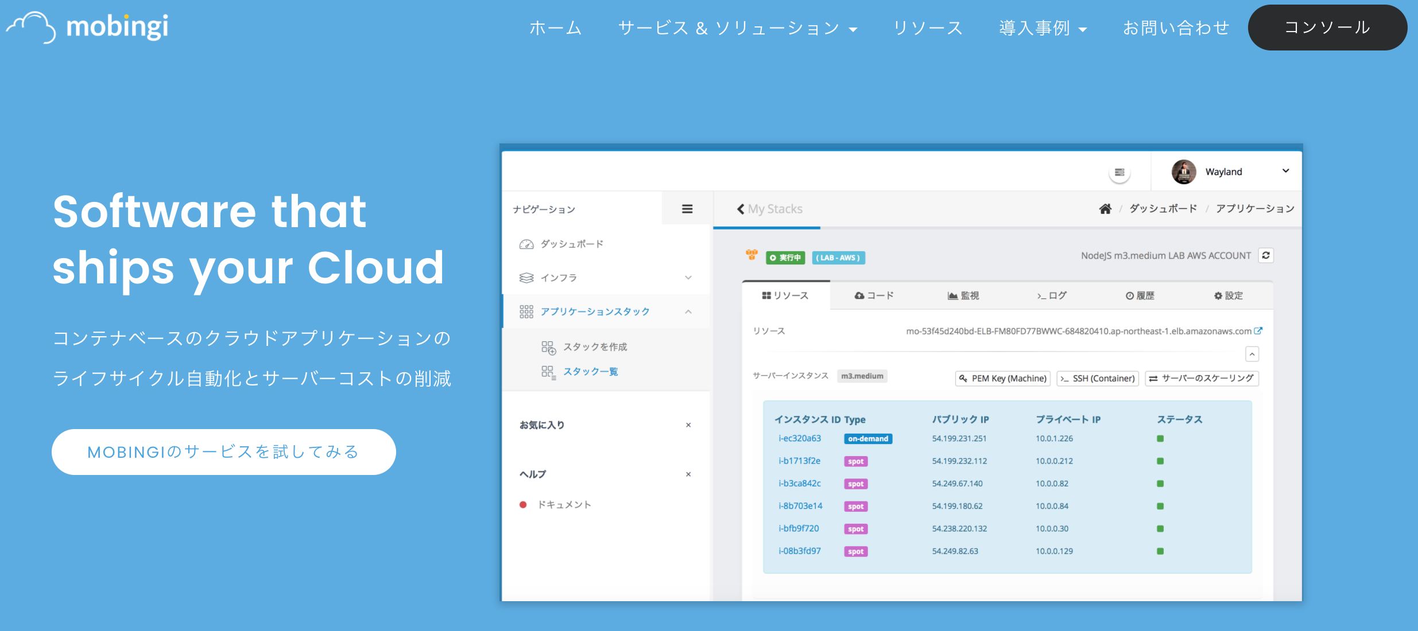Click the インフラ layers icon

tap(526, 278)
